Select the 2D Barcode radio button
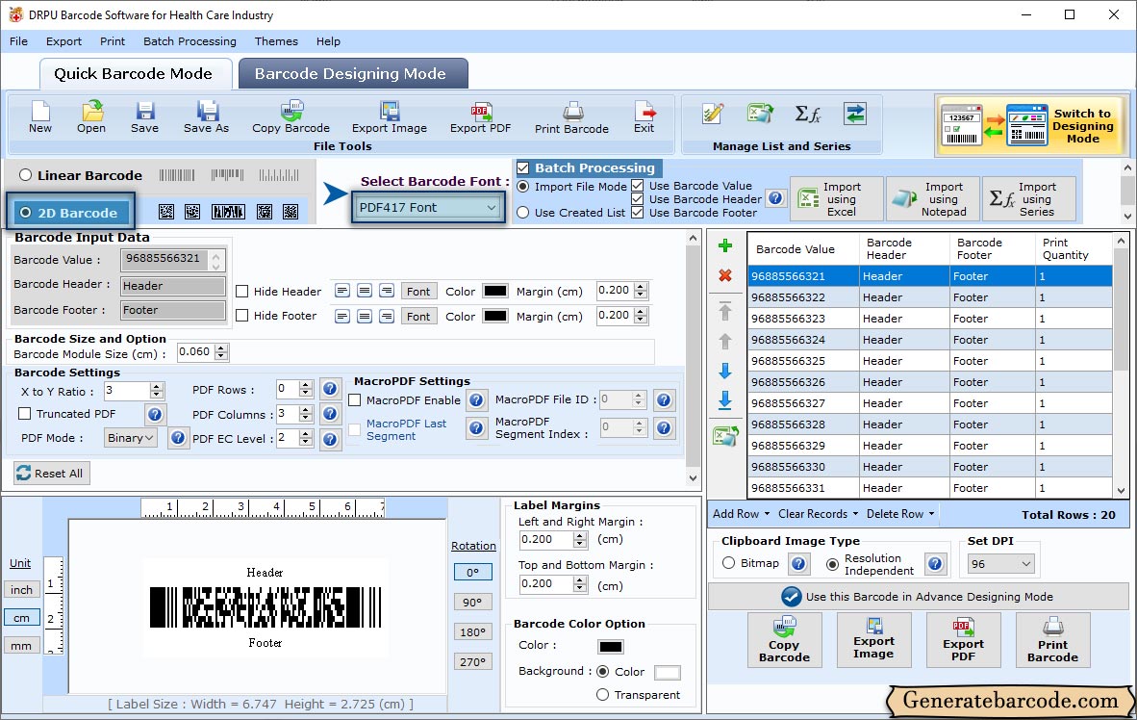 pyautogui.click(x=25, y=213)
